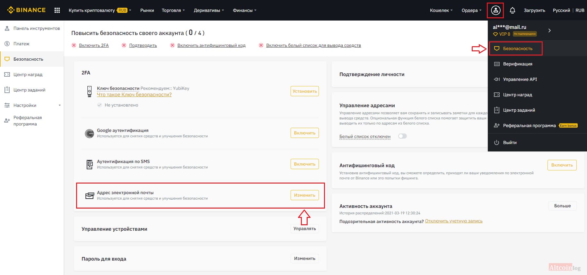This screenshot has height=275, width=587.
Task: Click the Верификация ID card icon in dropdown
Action: click(497, 64)
